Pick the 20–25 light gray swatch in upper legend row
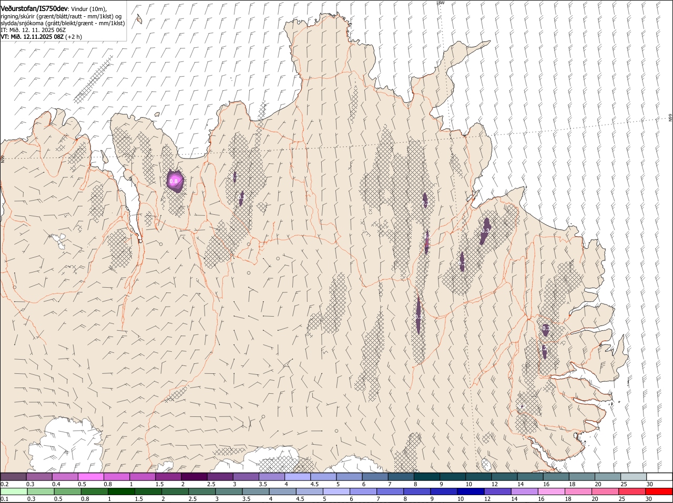This screenshot has height=503, width=673. click(x=607, y=476)
